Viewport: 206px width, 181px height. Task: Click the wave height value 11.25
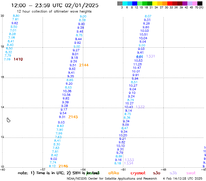click(x=138, y=64)
